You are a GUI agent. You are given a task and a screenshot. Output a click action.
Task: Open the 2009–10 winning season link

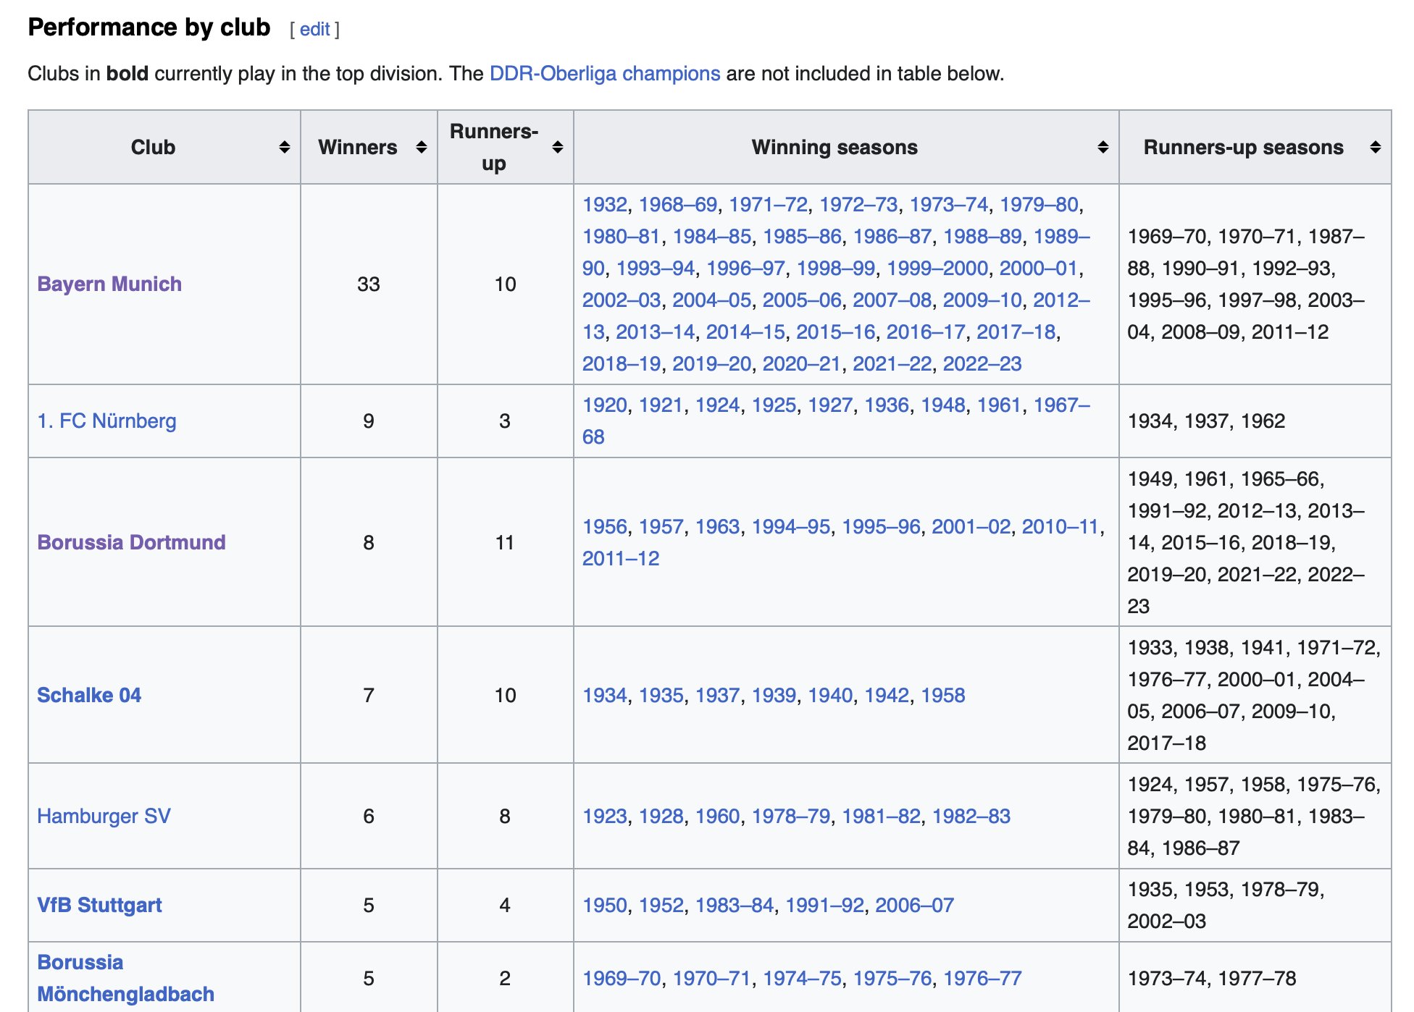pos(982,300)
